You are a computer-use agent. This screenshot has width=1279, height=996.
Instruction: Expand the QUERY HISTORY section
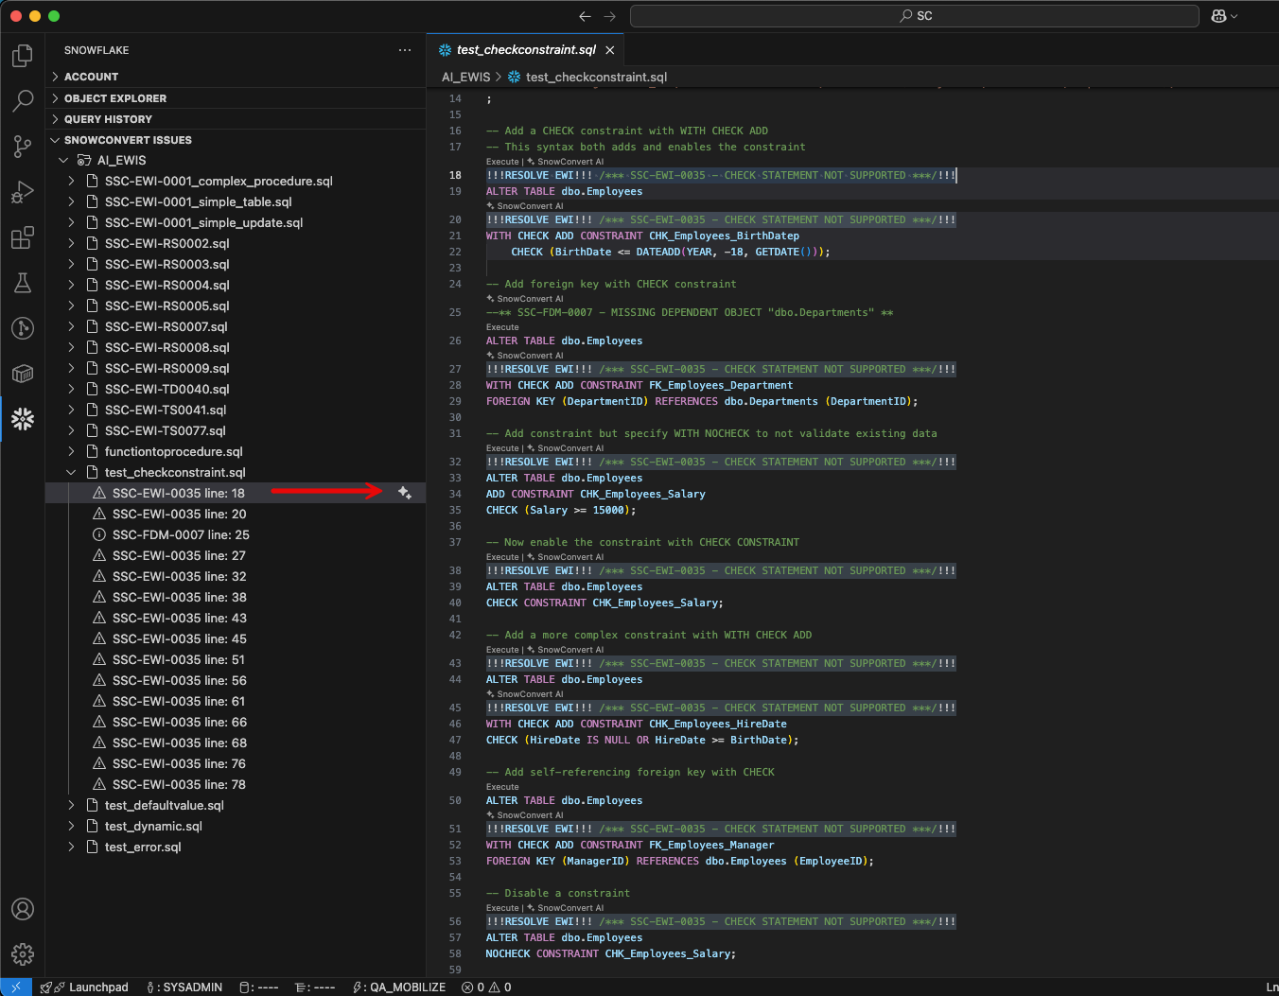click(x=108, y=119)
